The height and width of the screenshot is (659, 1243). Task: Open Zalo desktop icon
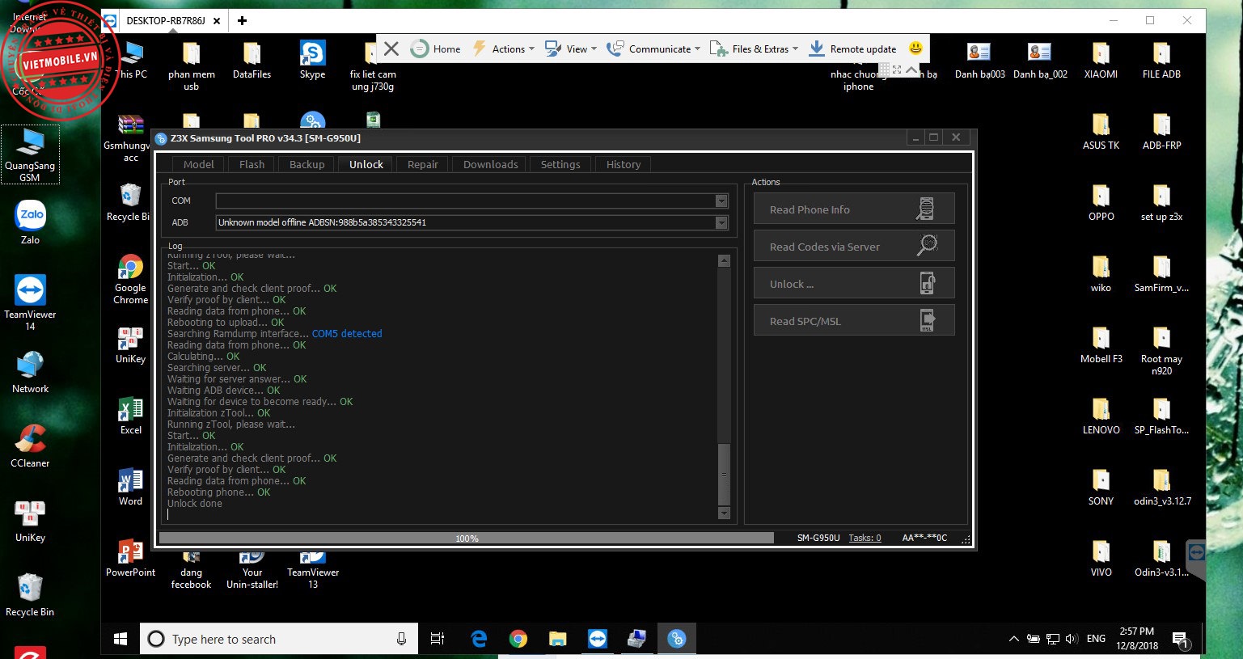30,222
